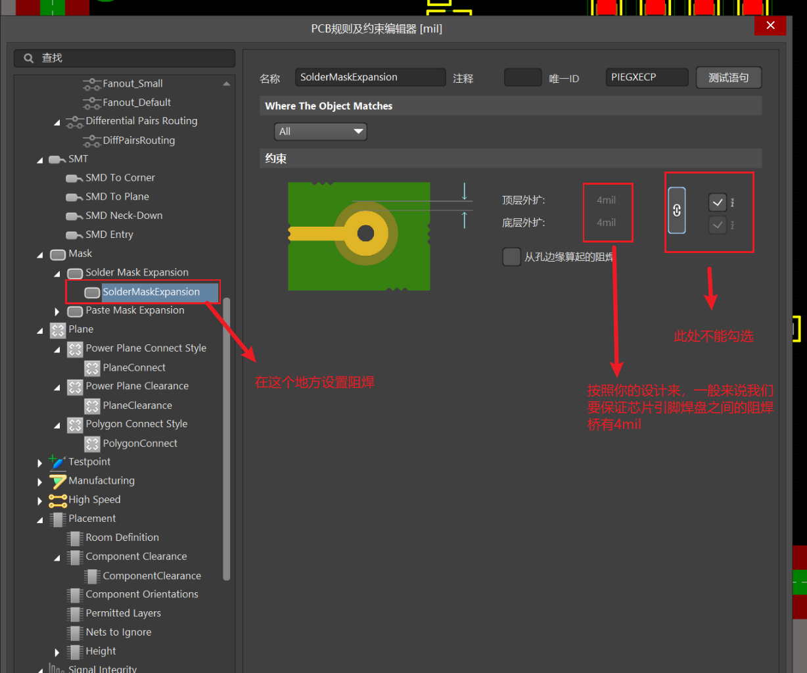Click the Mask category icon
Viewport: 807px width, 673px height.
coord(58,254)
